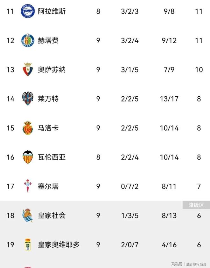210x268 pixels.
Task: Click the Getafe club badge
Action: click(28, 40)
